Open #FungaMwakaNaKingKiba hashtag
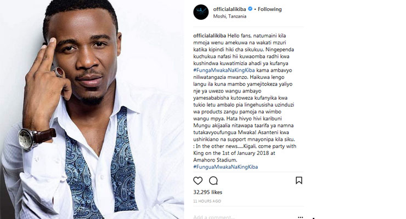The width and height of the screenshot is (406, 219). click(x=224, y=70)
